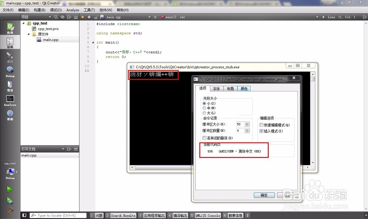Viewport: 368px width, 219px height.
Task: Go forward in navigation history
Action: point(89,17)
